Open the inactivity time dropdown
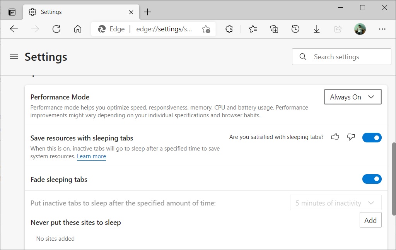Image resolution: width=396 pixels, height=250 pixels. point(335,202)
